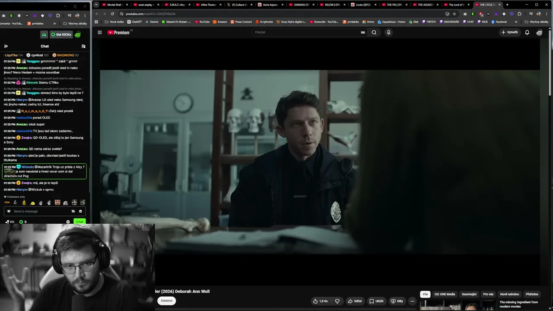Reload the YouTube page
This screenshot has width=553, height=311.
tap(112, 14)
